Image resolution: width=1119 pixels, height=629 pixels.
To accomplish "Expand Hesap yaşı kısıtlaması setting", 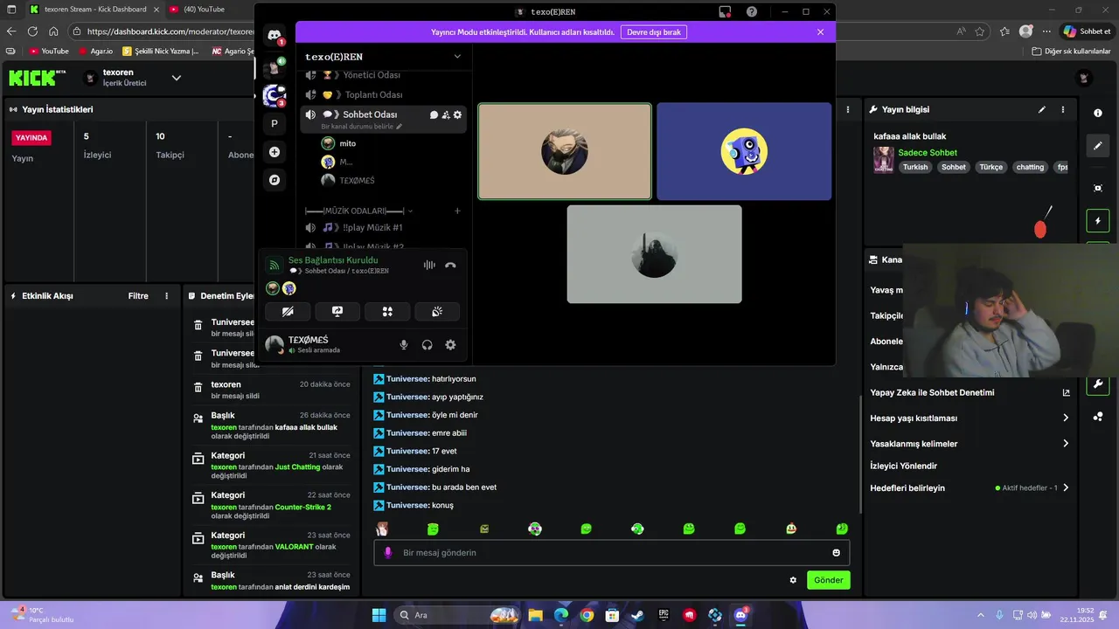I will [970, 418].
